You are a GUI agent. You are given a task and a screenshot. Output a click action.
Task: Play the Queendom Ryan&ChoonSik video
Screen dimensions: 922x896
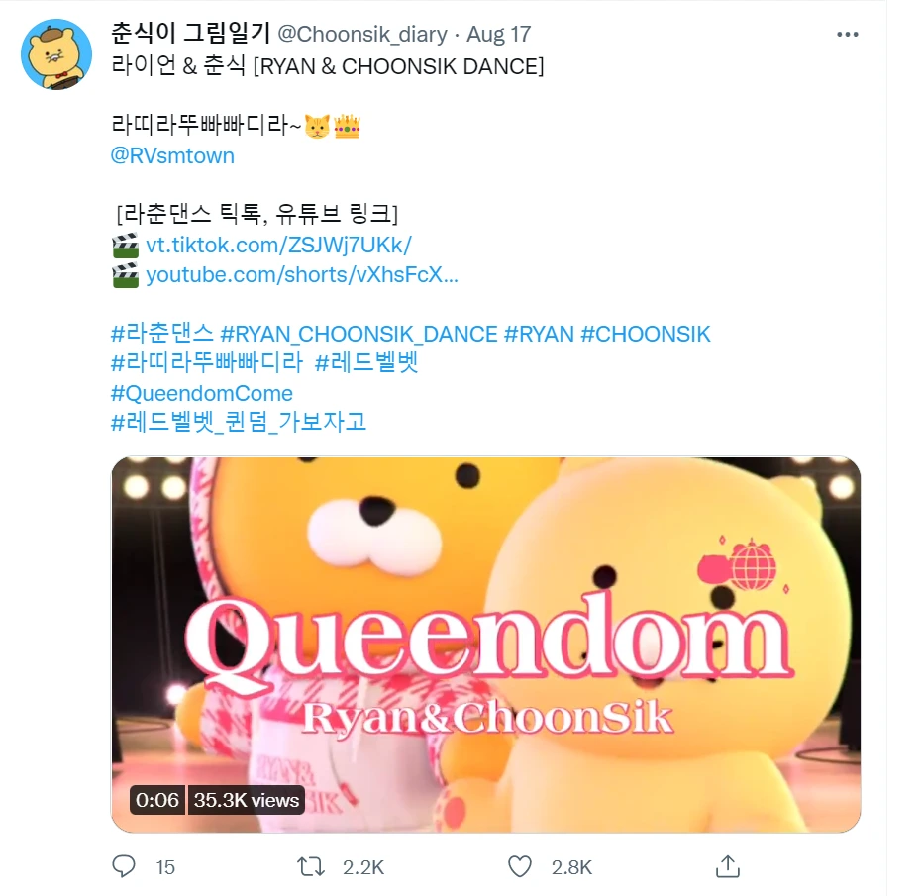[485, 645]
